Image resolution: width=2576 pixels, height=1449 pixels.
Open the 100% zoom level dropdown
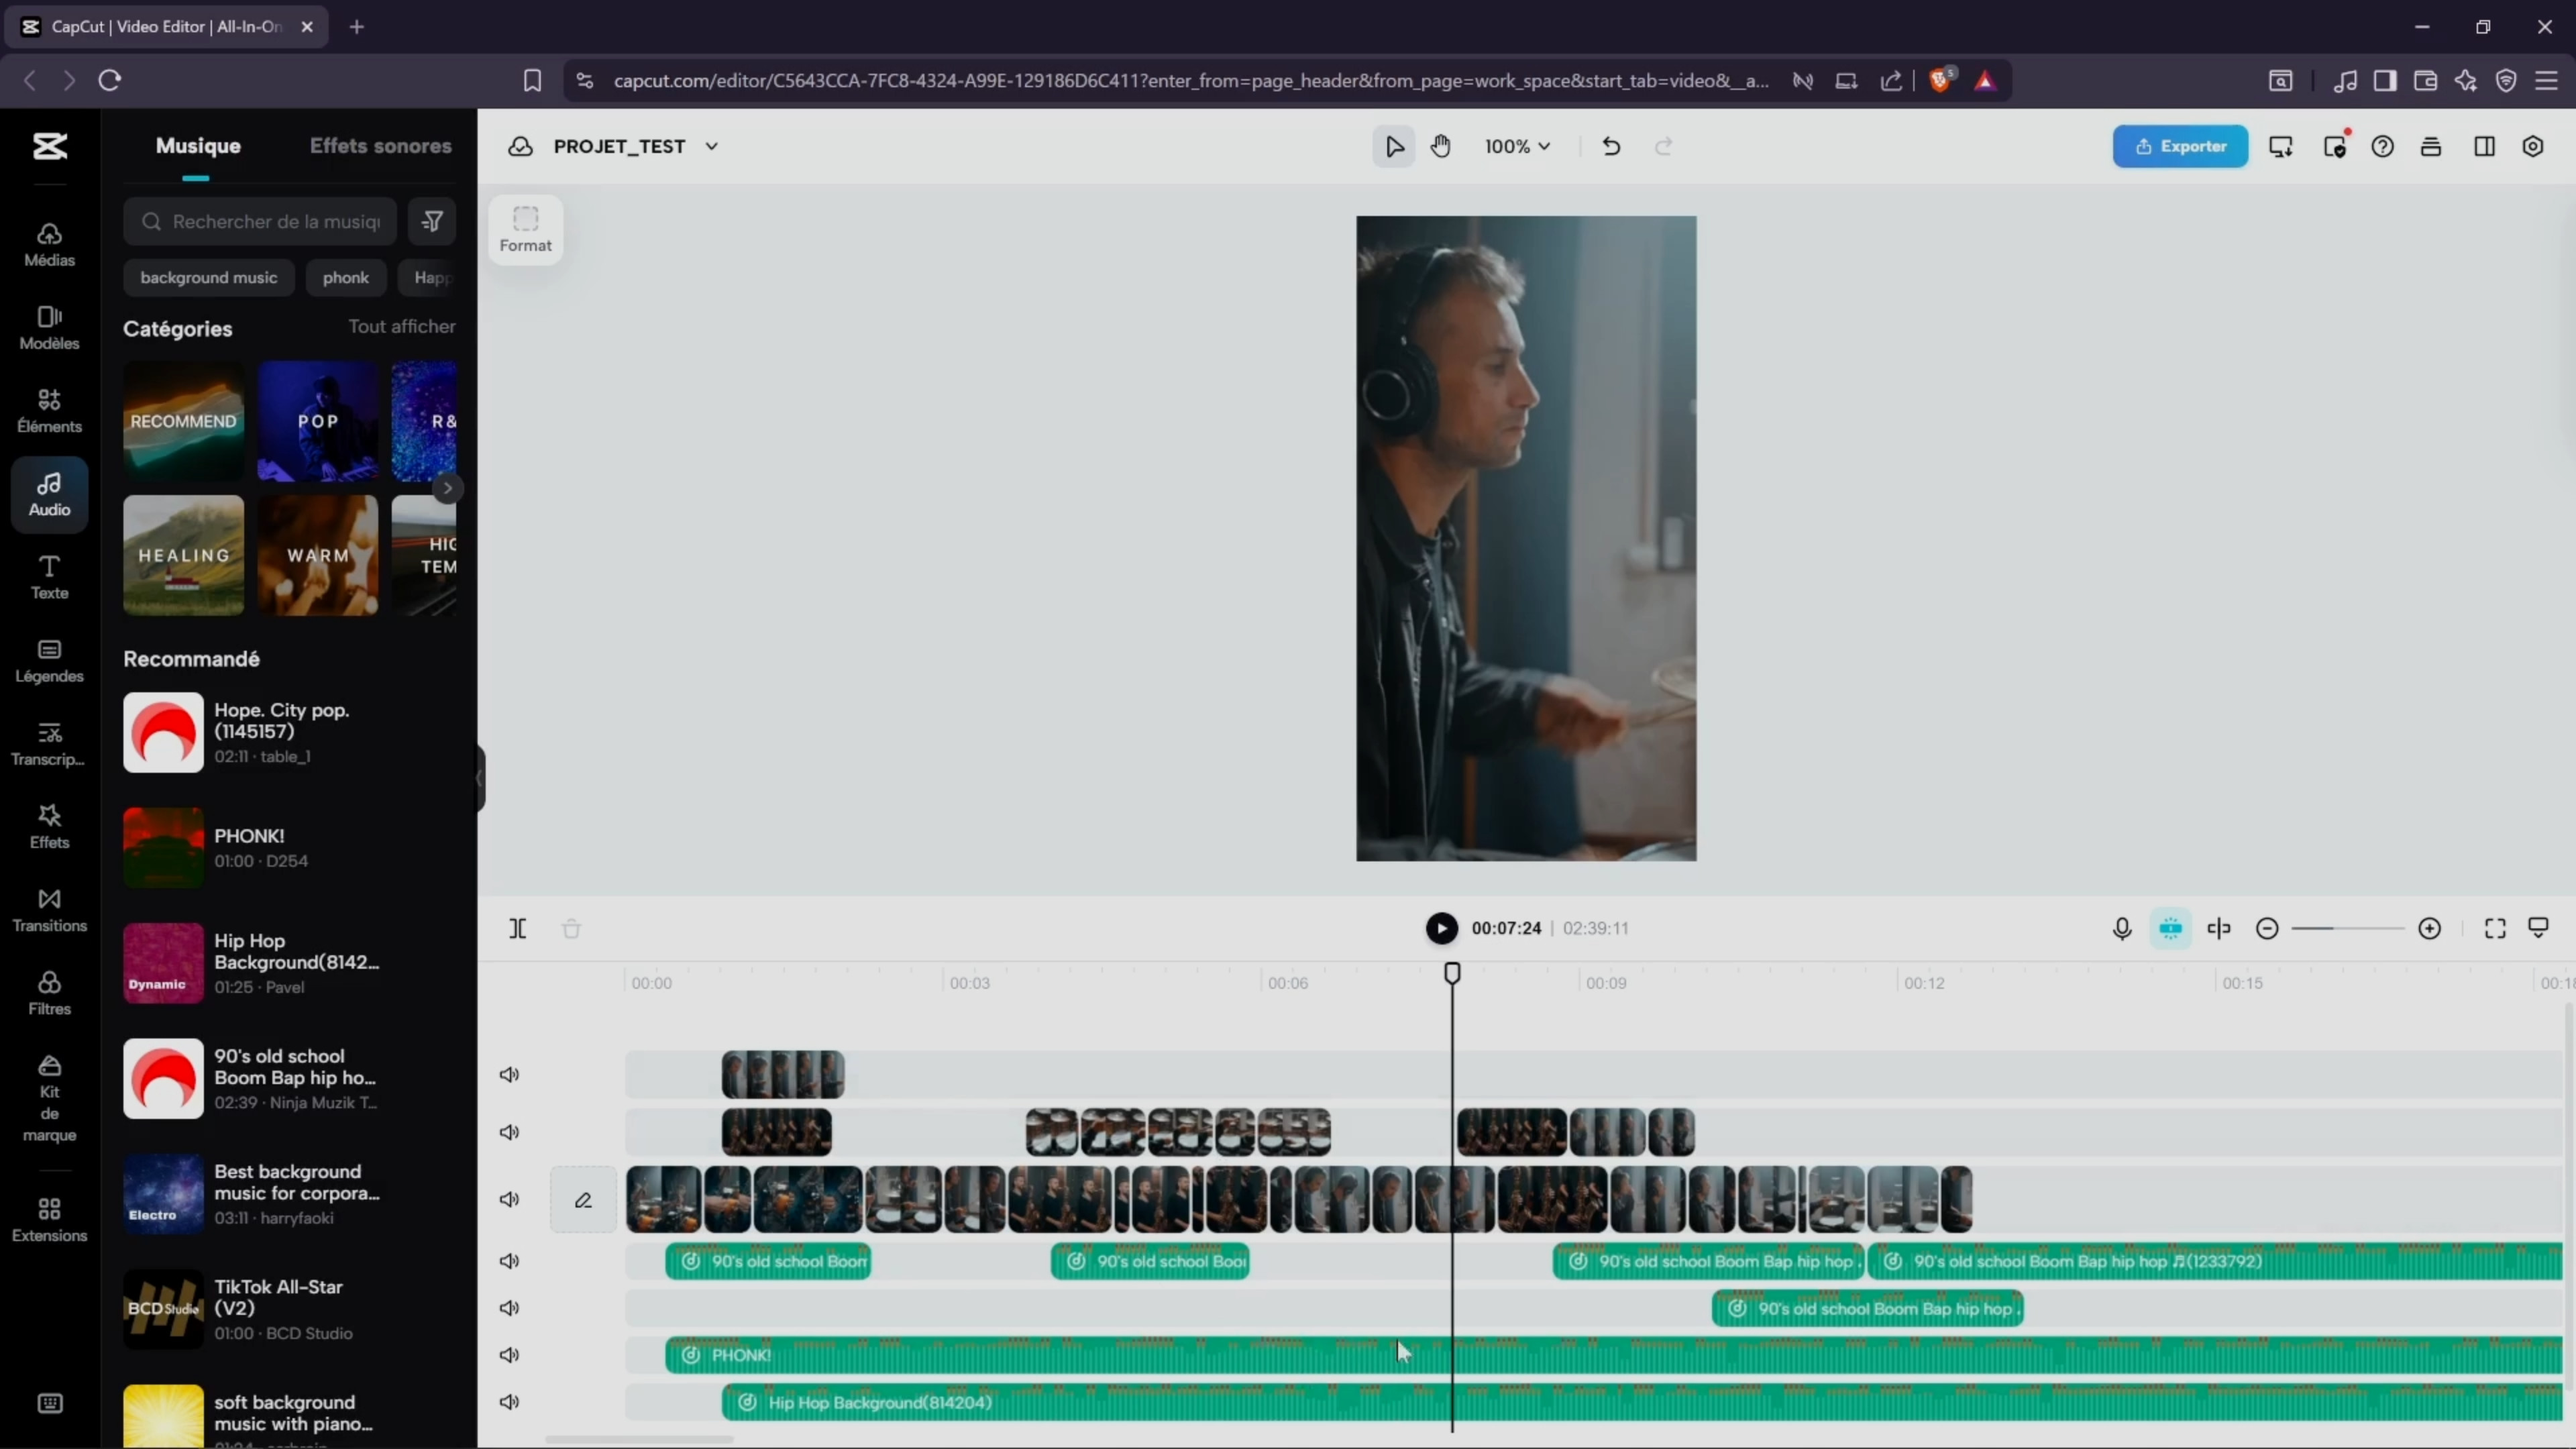(x=1516, y=146)
